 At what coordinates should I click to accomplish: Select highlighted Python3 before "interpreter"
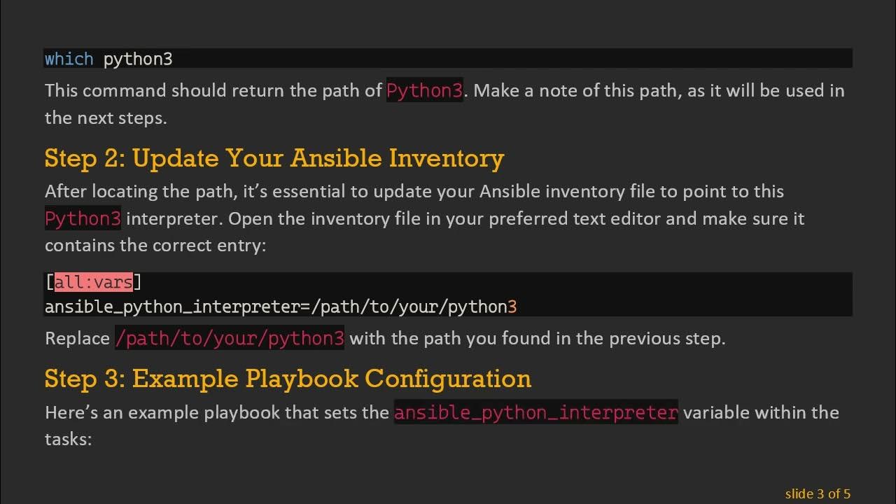point(83,218)
